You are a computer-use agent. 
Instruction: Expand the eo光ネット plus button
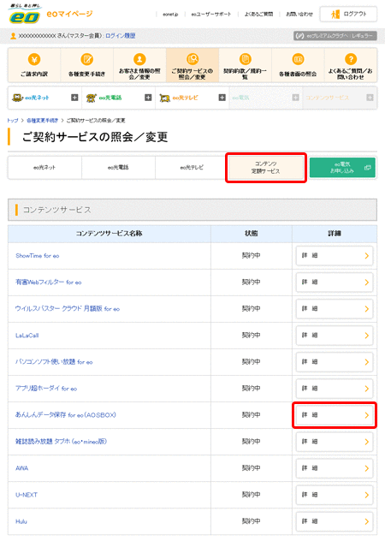[74, 98]
